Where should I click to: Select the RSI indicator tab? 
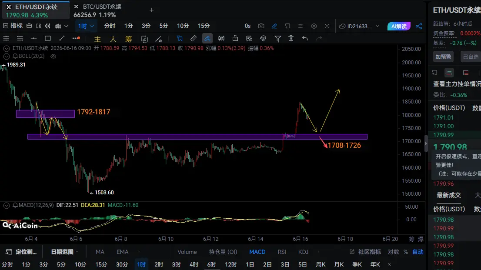tap(282, 252)
